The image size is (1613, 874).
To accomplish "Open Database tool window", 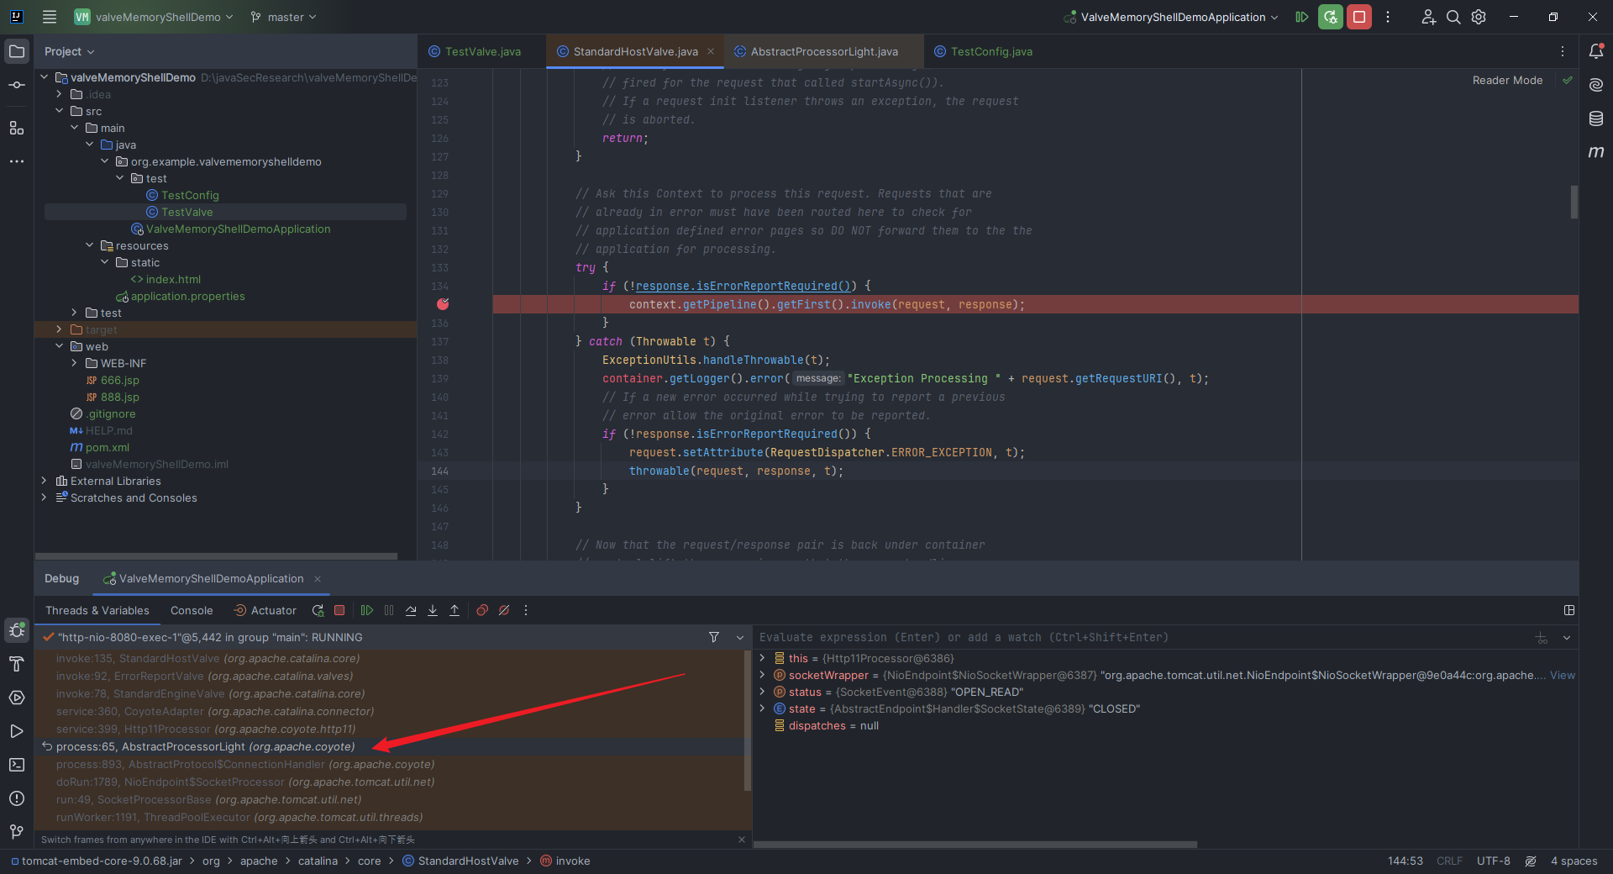I will [1596, 118].
